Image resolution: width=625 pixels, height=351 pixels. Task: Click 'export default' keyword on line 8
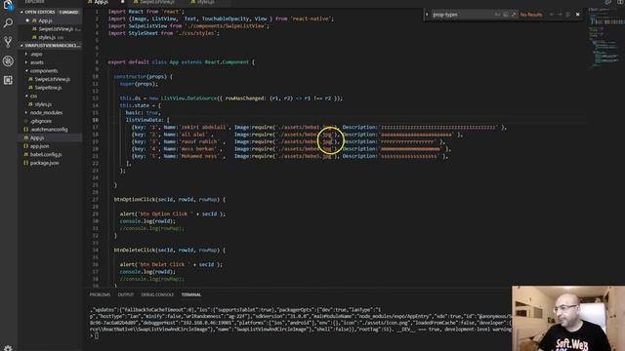coord(128,62)
